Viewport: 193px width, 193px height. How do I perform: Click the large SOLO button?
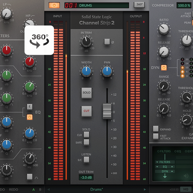[x=86, y=93]
